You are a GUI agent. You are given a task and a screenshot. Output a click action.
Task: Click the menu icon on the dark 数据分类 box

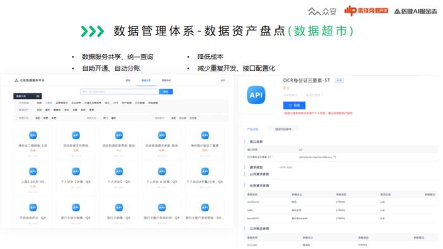tap(37, 97)
